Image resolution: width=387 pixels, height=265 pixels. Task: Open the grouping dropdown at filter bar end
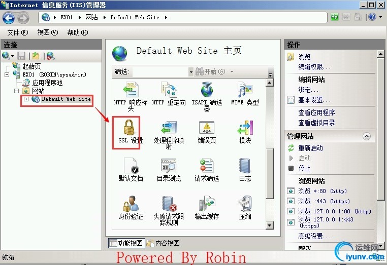[271, 74]
